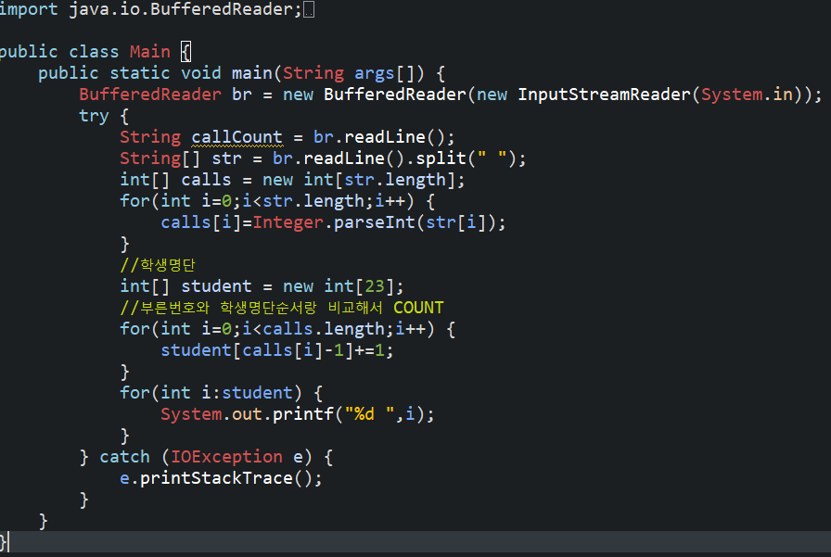
Task: Click InputStreamReader in the constructor call
Action: (604, 95)
